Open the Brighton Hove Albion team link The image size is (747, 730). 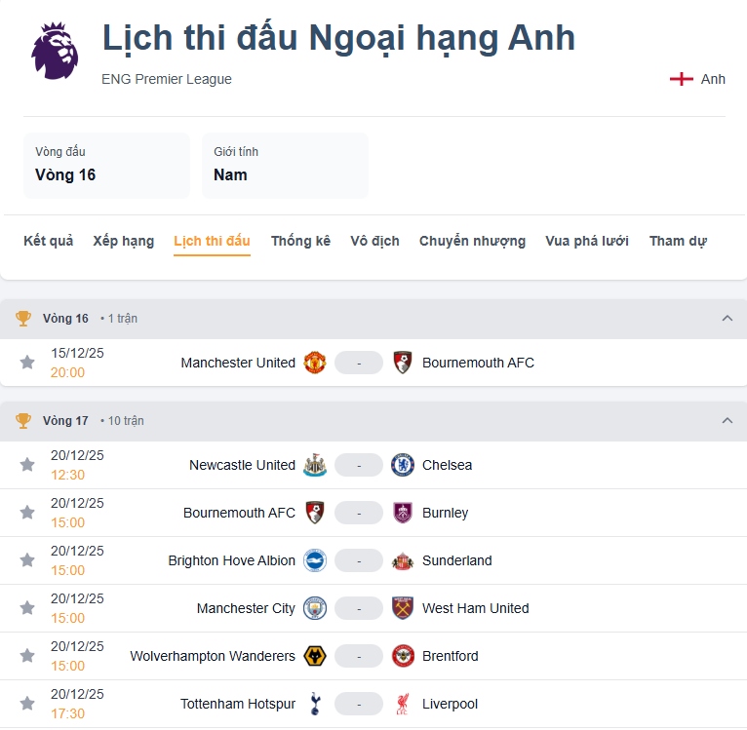[231, 560]
